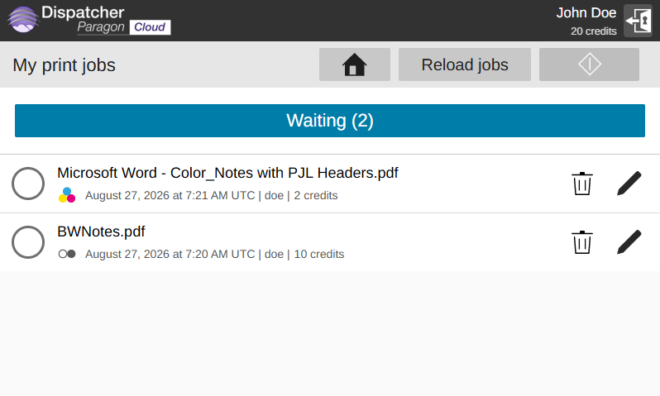Open the BWNotes.pdf job title

click(101, 231)
